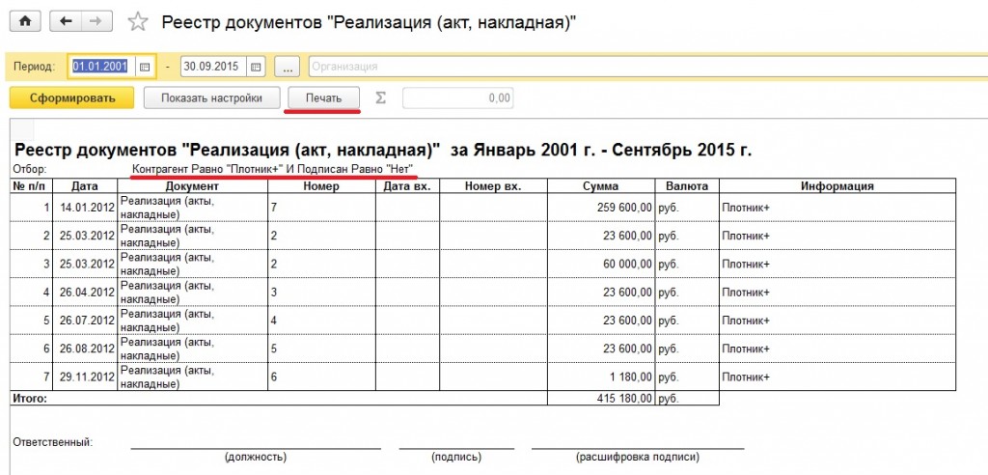Select the Номер column header
The image size is (988, 475).
[x=321, y=186]
